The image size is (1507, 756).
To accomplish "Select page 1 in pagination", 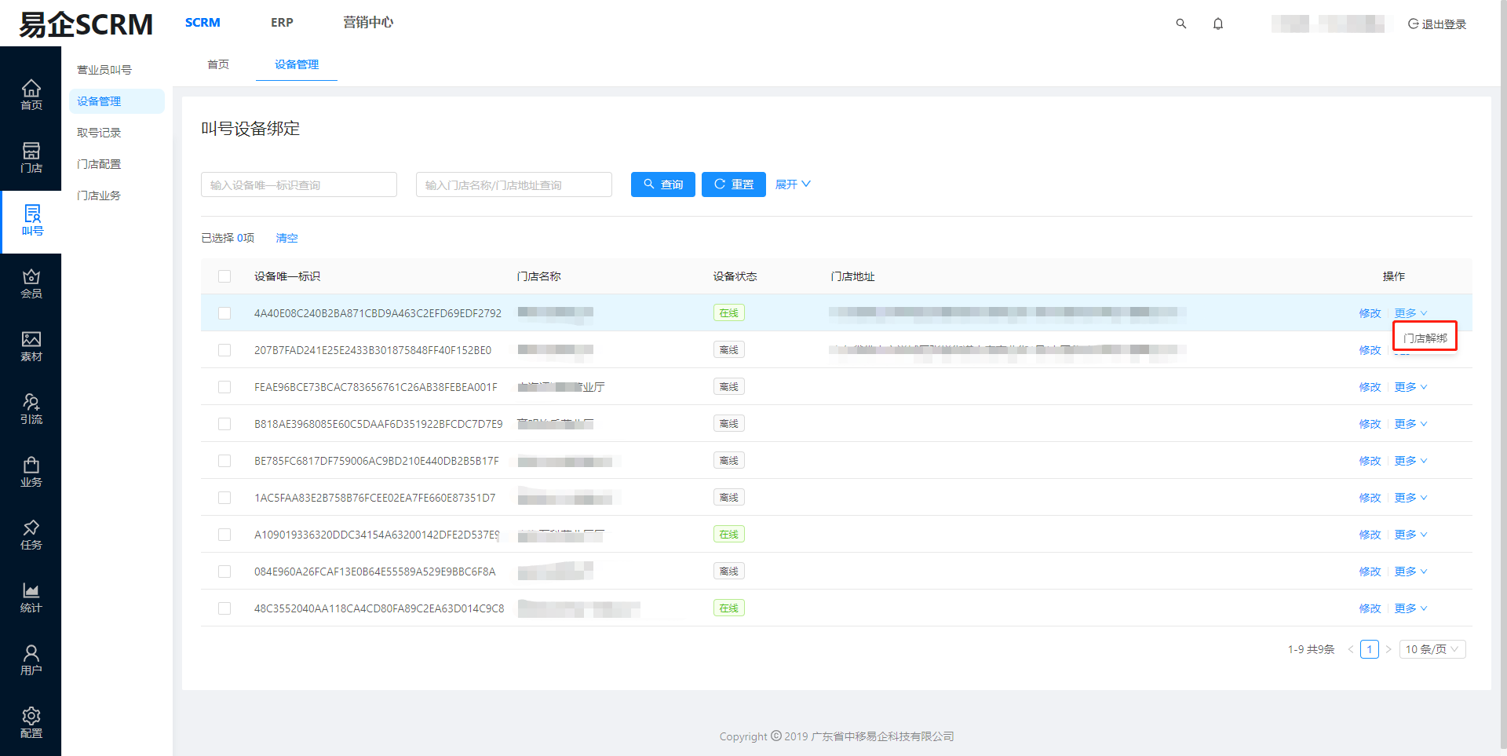I will [x=1370, y=649].
